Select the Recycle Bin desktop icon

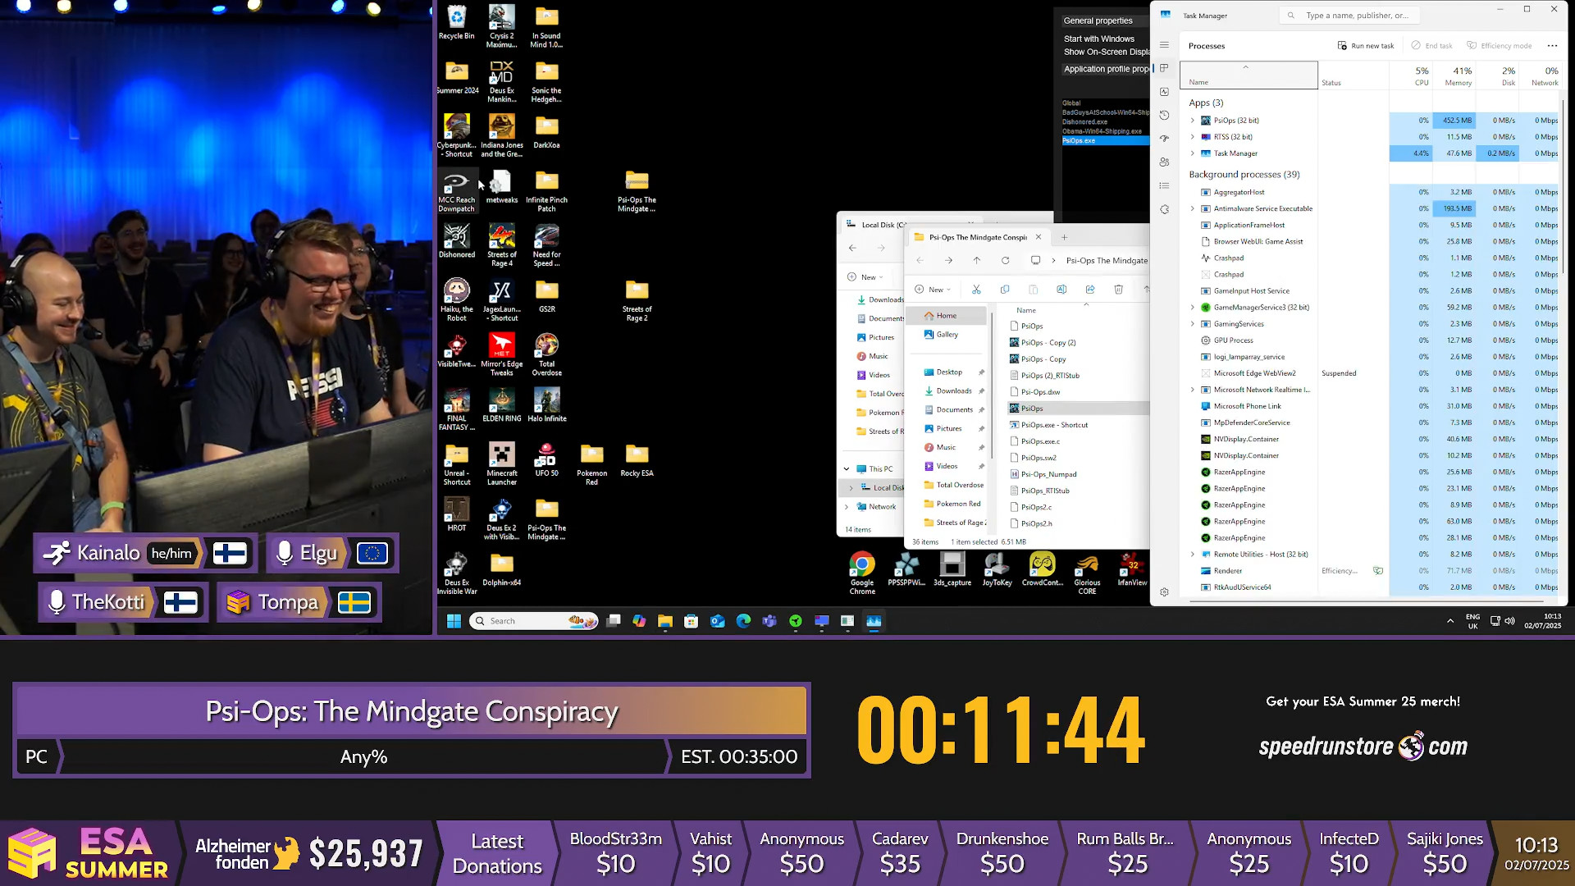point(456,23)
